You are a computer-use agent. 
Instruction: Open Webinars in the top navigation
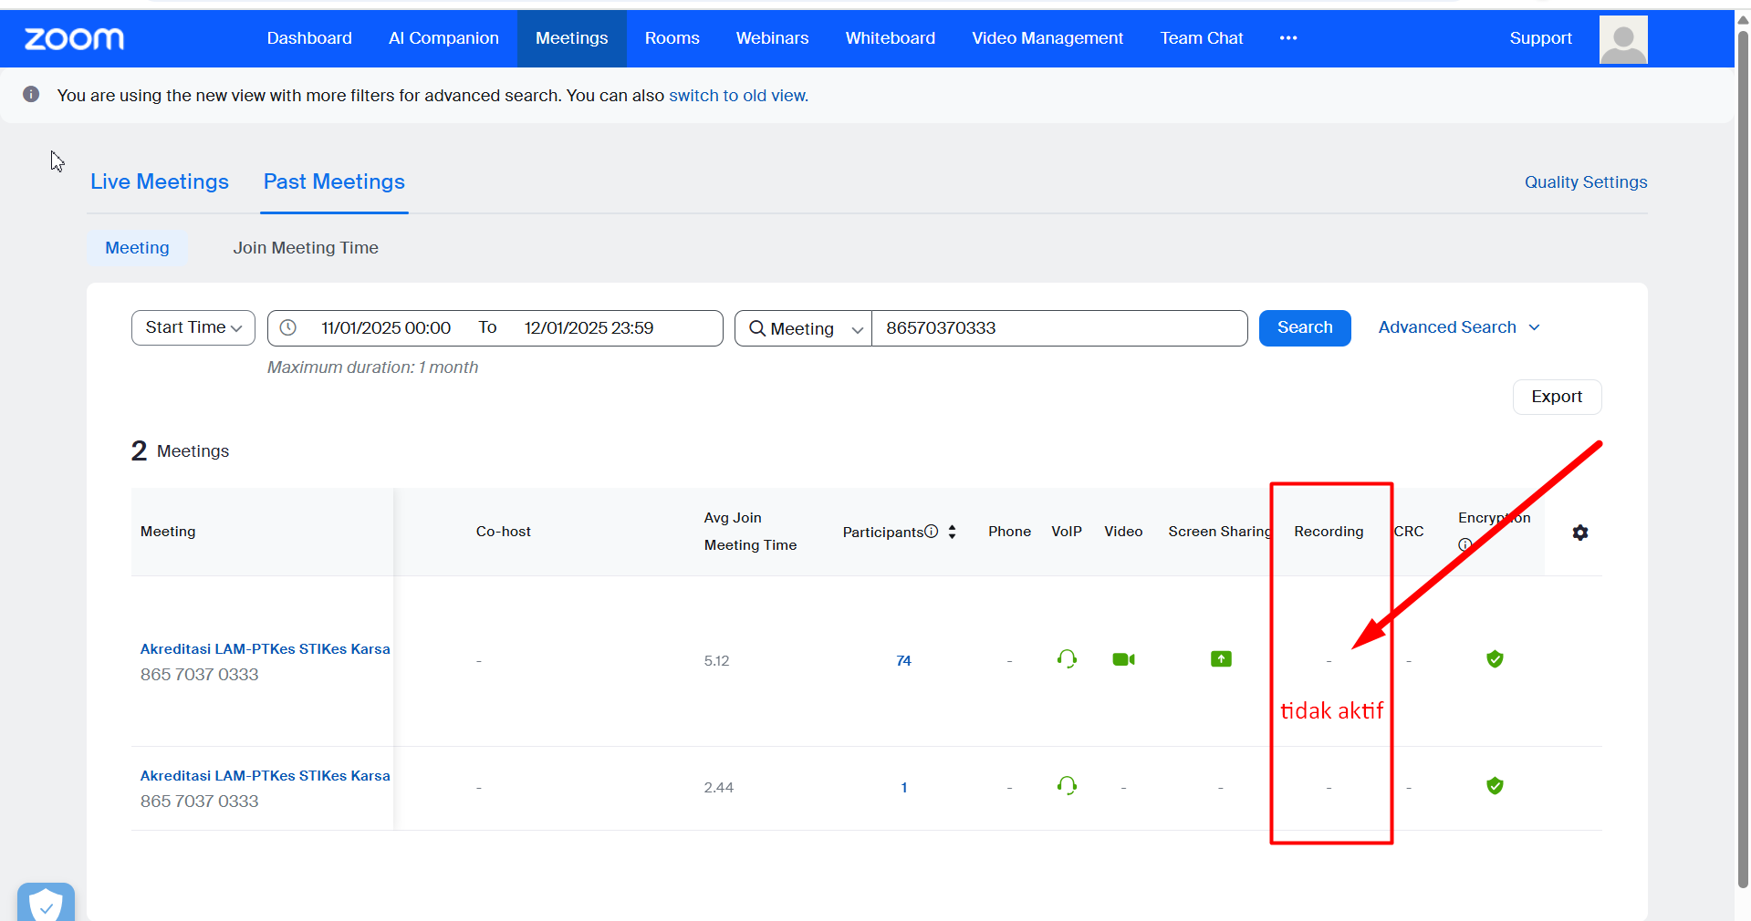772,38
